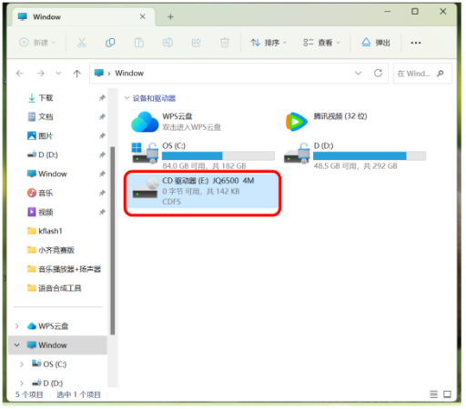Open the 查看 view dropdown
Image resolution: width=466 pixels, height=409 pixels.
(321, 43)
